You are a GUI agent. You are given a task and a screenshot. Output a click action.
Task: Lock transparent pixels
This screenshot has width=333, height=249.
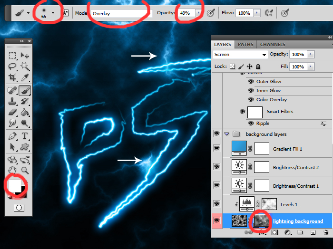point(232,67)
